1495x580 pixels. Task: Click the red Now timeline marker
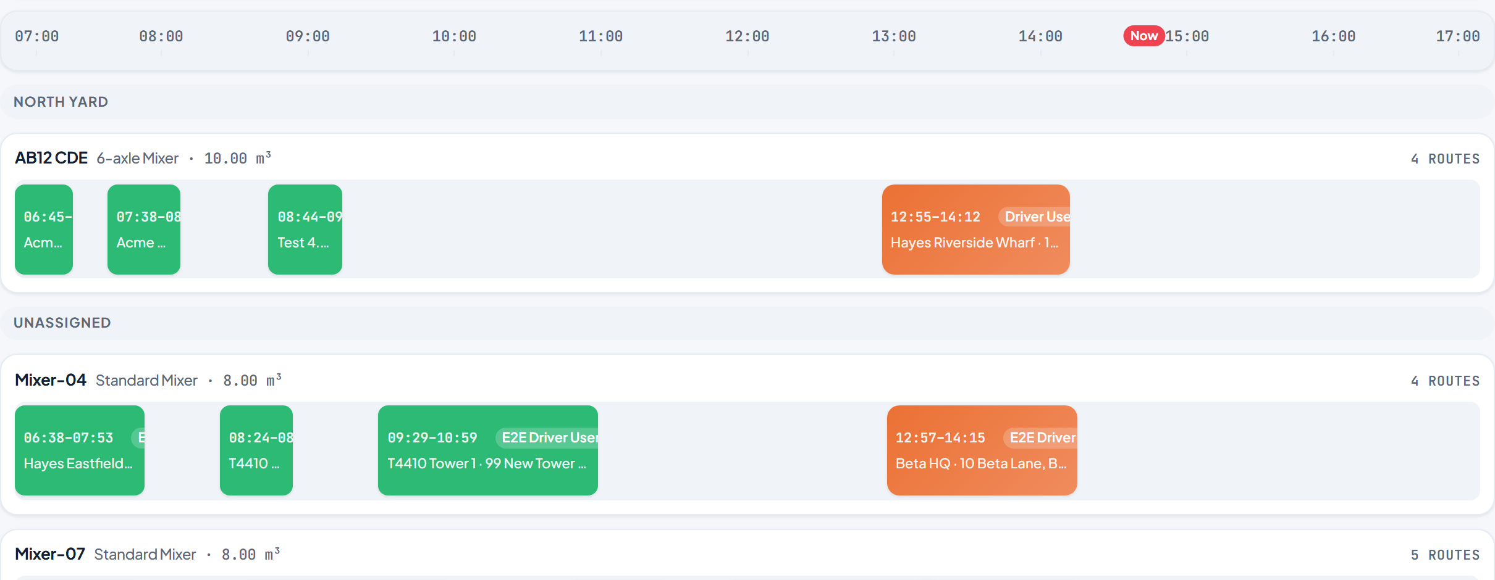point(1144,36)
